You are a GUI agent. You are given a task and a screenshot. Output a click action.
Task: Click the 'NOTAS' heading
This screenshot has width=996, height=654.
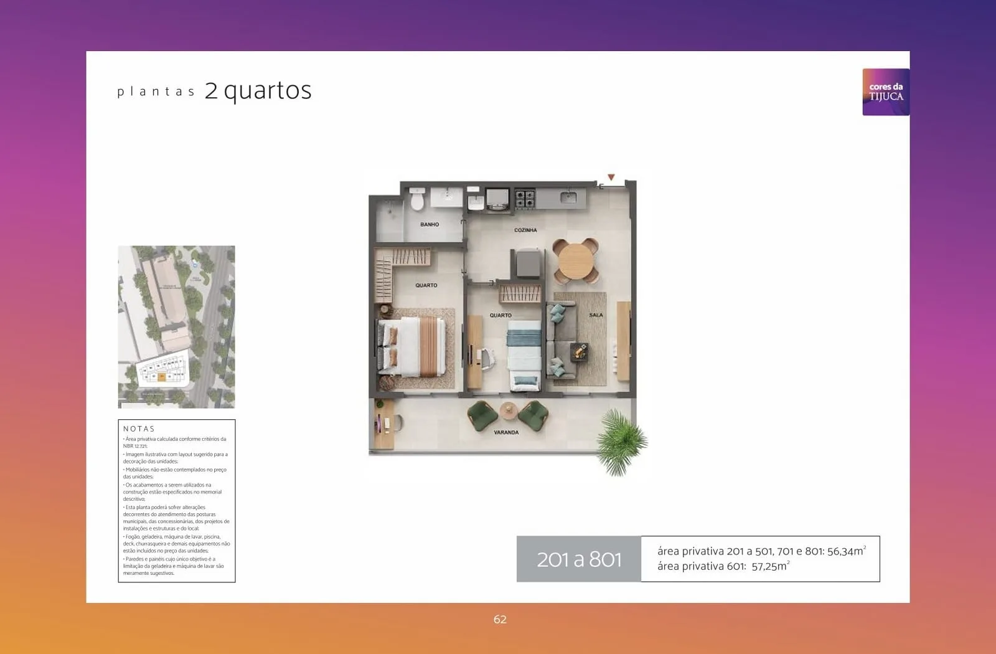pos(139,429)
